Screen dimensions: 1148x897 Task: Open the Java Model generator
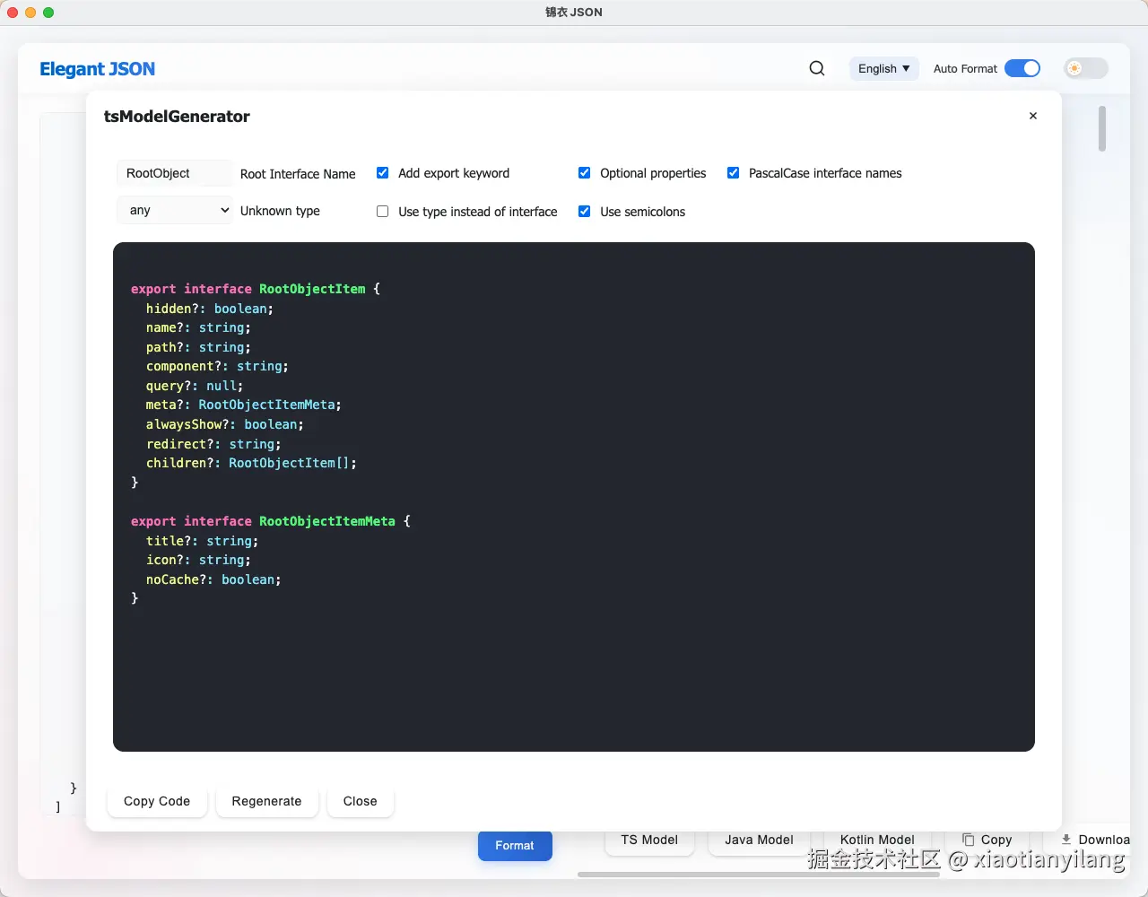[x=759, y=840]
